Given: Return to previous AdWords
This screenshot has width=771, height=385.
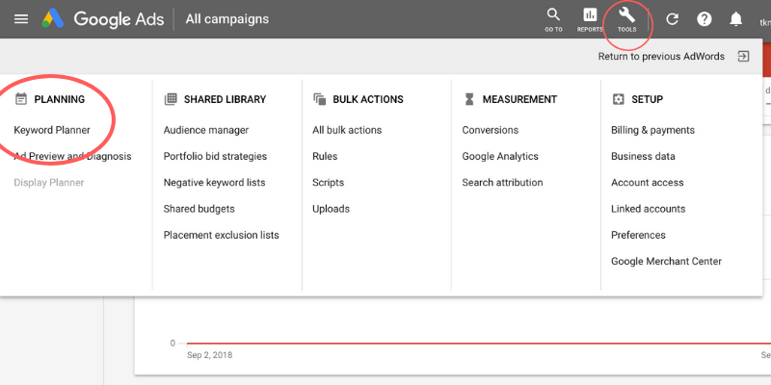Looking at the screenshot, I should 661,57.
